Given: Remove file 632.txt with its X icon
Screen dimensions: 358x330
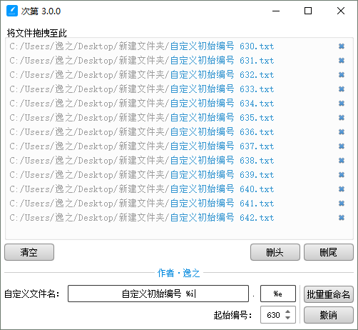Looking at the screenshot, I should click(x=342, y=75).
